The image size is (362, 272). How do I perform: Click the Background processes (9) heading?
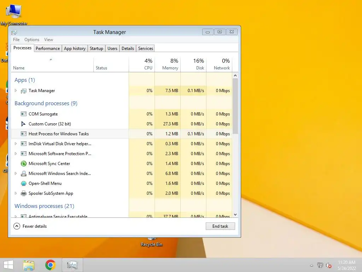click(x=46, y=103)
